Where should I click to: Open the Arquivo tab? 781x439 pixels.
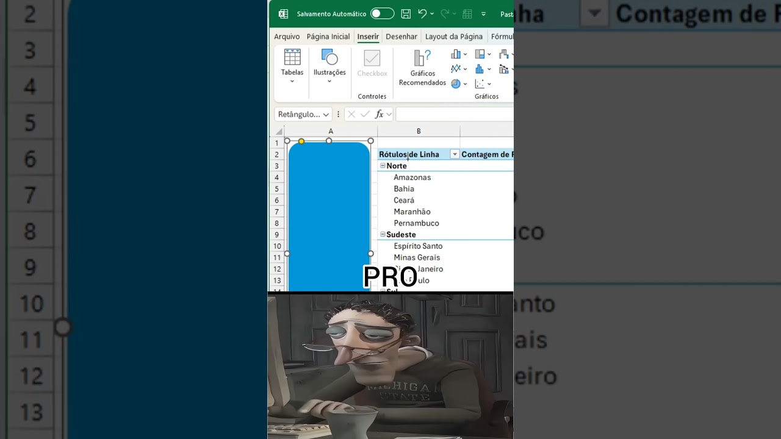click(287, 37)
